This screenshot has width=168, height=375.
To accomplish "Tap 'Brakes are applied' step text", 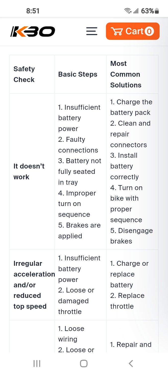I will click(x=79, y=230).
